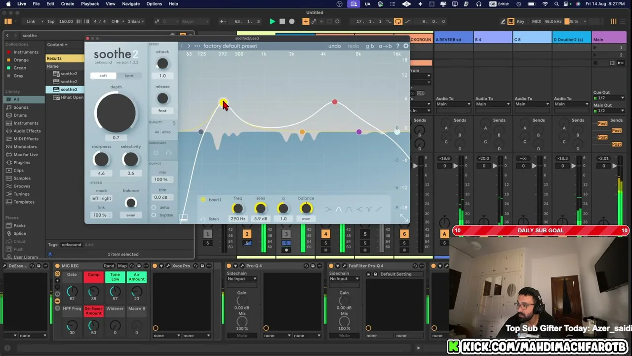632x356 pixels.
Task: Open soothe2 help question mark
Action: pos(397,46)
